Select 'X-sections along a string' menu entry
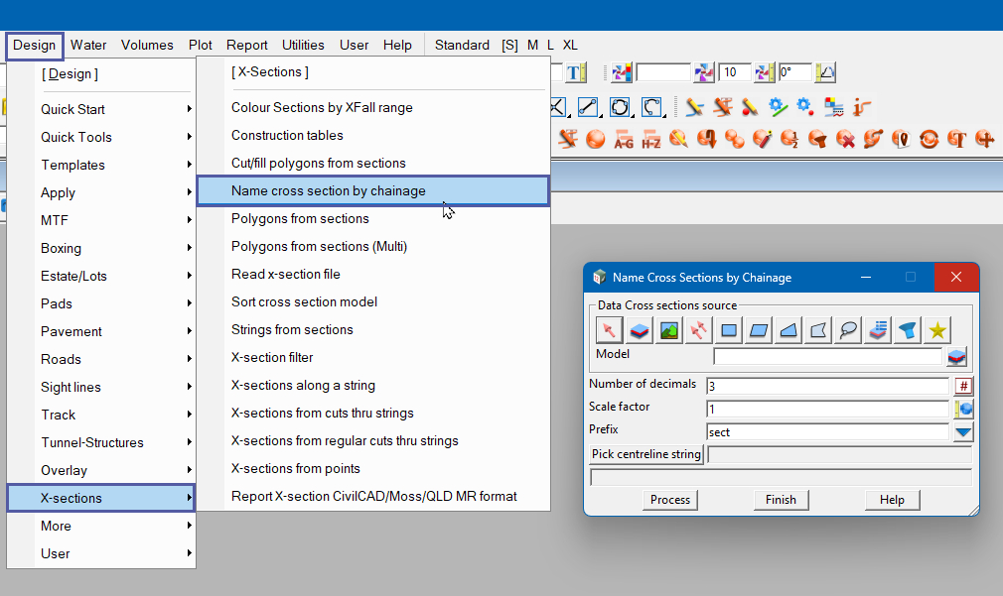Screen dimensions: 1003x596 point(303,385)
